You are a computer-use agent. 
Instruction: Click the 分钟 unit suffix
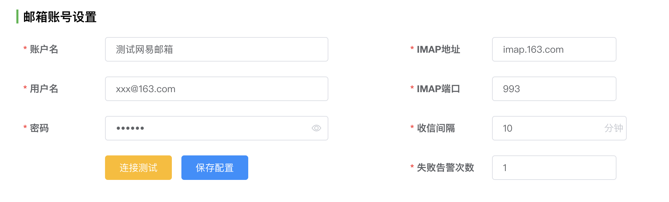pyautogui.click(x=613, y=128)
